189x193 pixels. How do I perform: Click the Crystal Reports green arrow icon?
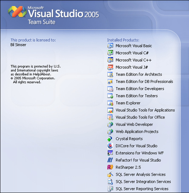coord(110,139)
